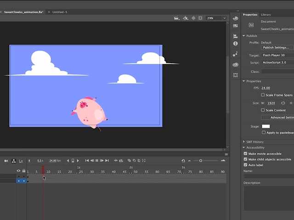
Task: Click the timeline zoom-out minus icon
Action: (x=189, y=161)
